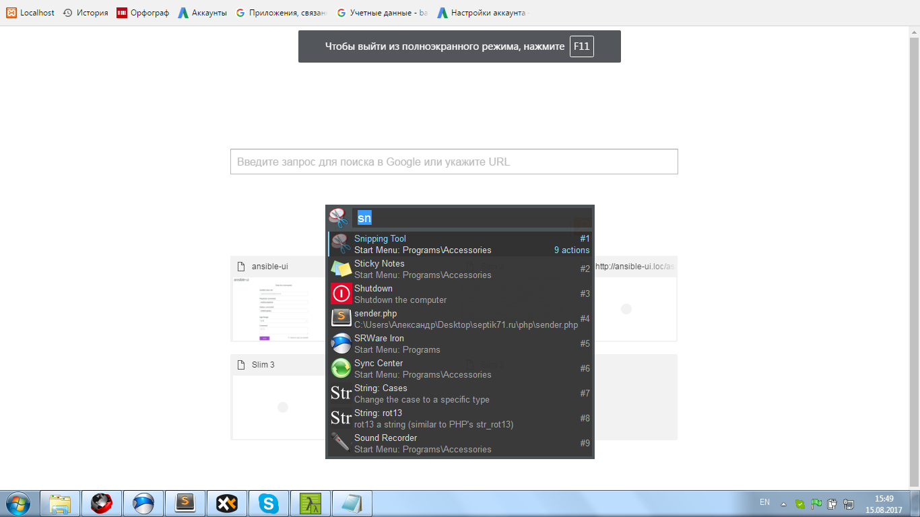Launch Sublime Text from the taskbar
Viewport: 920px width, 517px height.
pyautogui.click(x=185, y=503)
